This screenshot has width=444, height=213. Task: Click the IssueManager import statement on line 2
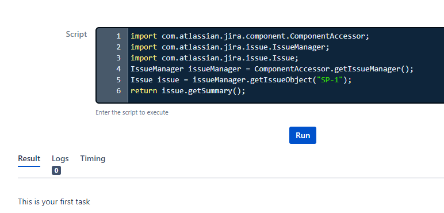230,47
